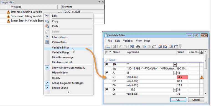The image size is (211, 106).
Task: Toggle Enable Sound checkmark
Action: (47, 88)
